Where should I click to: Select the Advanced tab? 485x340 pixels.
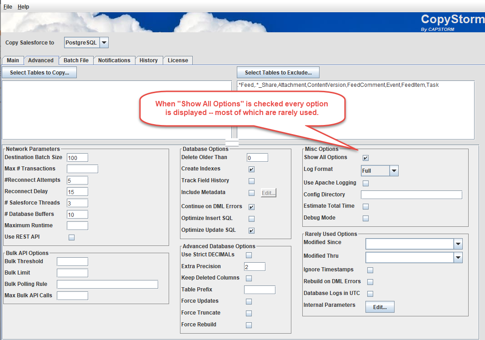(41, 60)
